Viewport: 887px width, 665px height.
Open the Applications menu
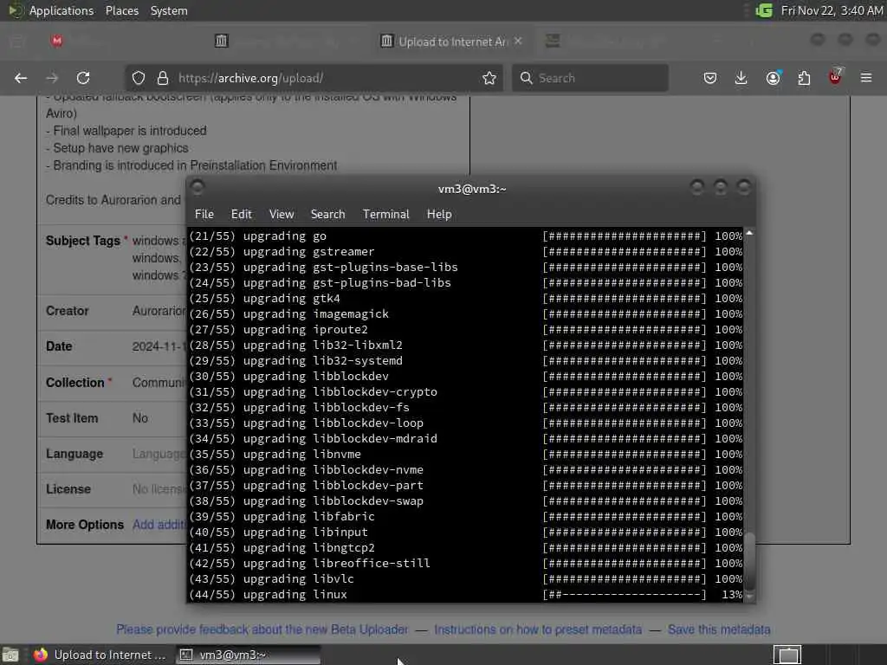[x=62, y=10]
